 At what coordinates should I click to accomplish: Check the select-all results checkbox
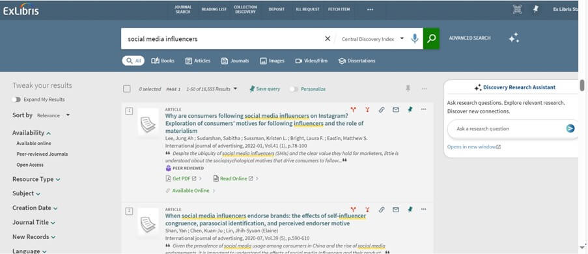coord(127,89)
